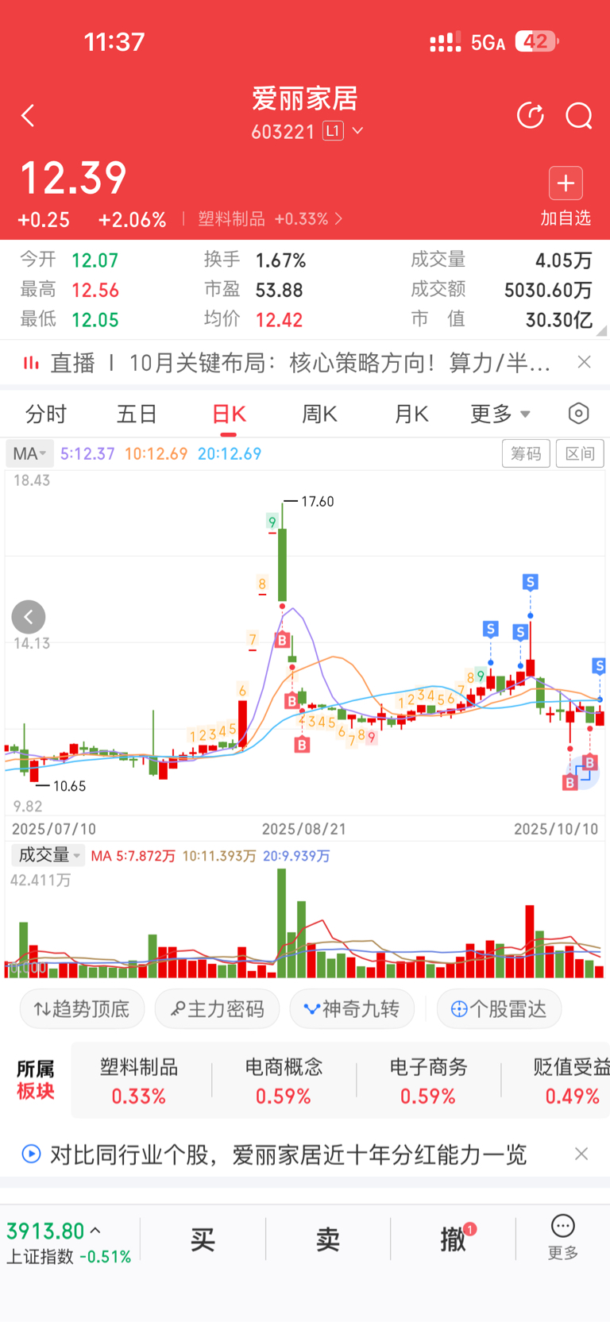The height and width of the screenshot is (1322, 610).
Task: Tap the 17.60 high price label
Action: click(318, 502)
